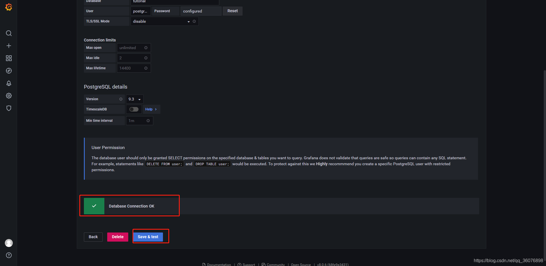Image resolution: width=546 pixels, height=266 pixels.
Task: Click the DELETE FROM user; code snippet
Action: tap(164, 164)
